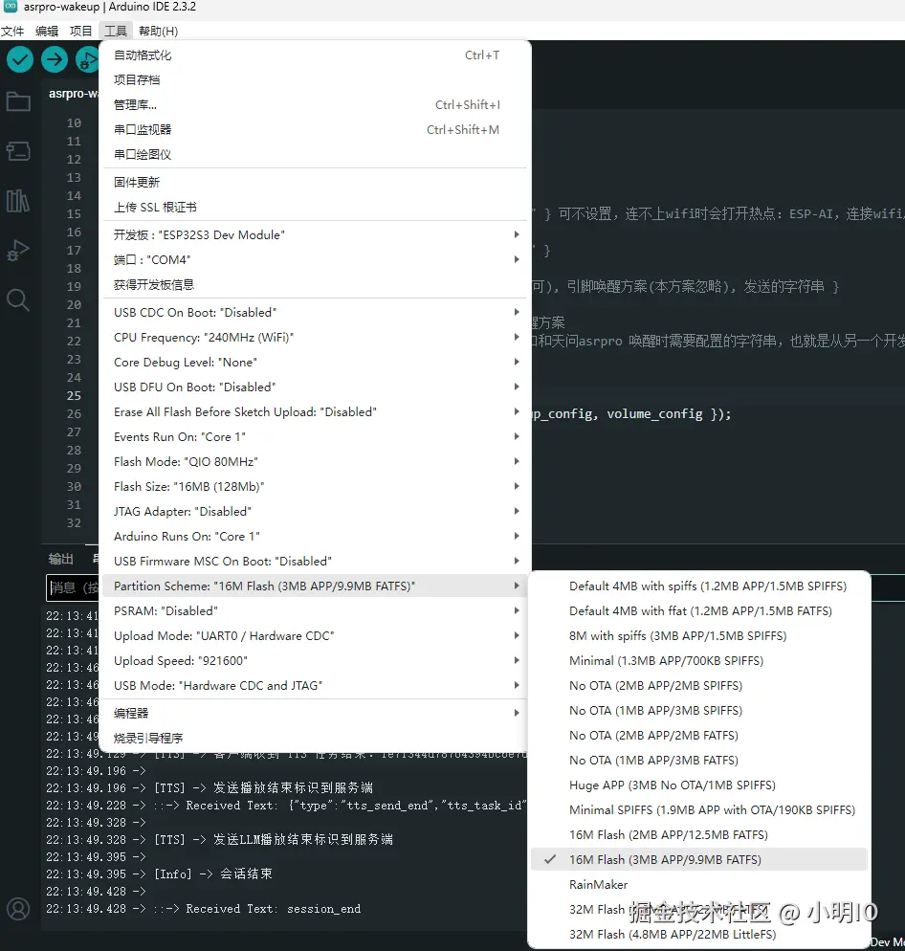Choose No OTA (1MB APP/3MB FATFS)

pos(698,760)
